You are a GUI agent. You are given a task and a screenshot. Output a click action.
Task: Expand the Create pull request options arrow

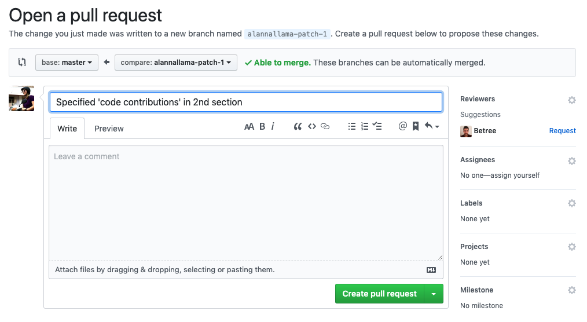coord(434,294)
